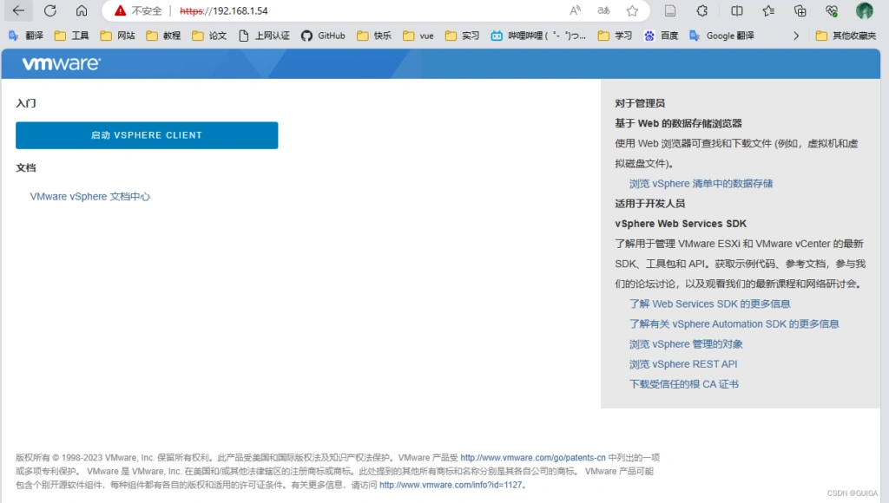Open the browser home page icon
Screen dimensions: 889x503
coord(82,10)
